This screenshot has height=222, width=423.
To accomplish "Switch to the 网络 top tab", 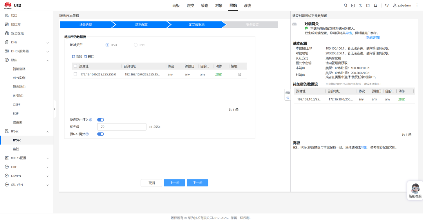I will (233, 5).
